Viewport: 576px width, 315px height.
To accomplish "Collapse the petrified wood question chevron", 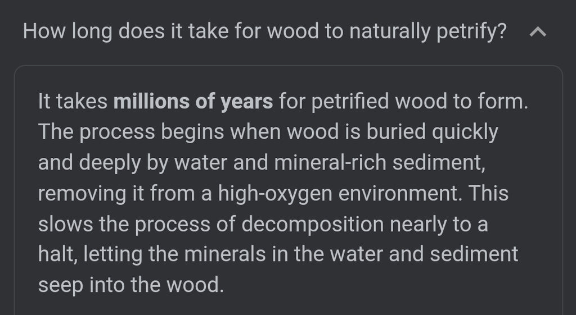I will coord(538,32).
